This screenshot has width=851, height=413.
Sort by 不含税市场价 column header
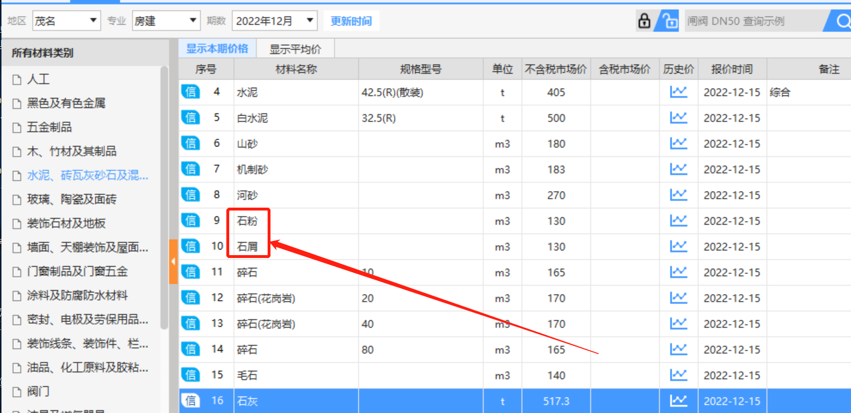556,69
